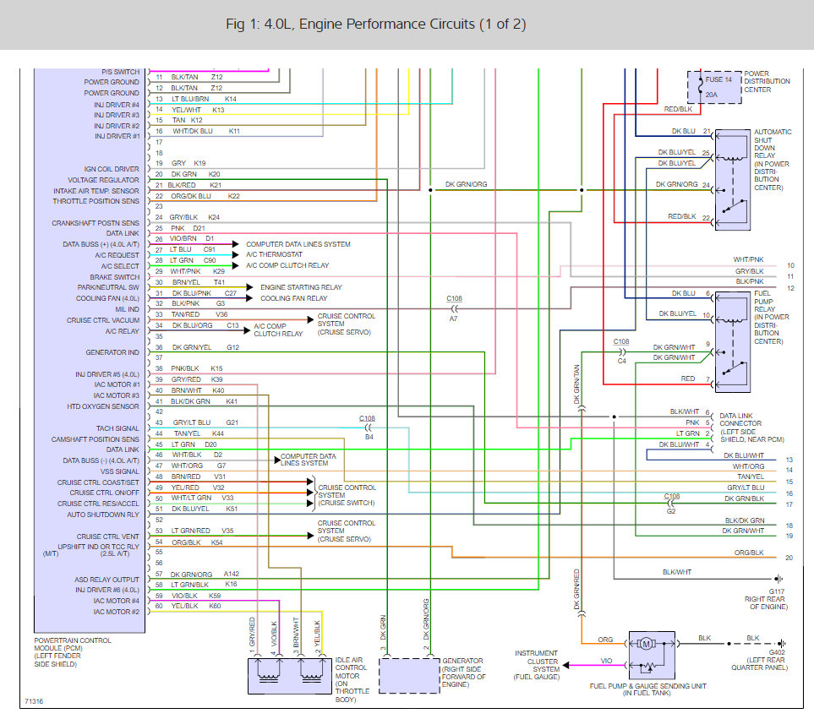Image resolution: width=814 pixels, height=719 pixels.
Task: Click the G402 ground symbol
Action: coord(781,643)
